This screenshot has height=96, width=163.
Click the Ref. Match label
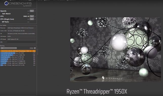7,14
